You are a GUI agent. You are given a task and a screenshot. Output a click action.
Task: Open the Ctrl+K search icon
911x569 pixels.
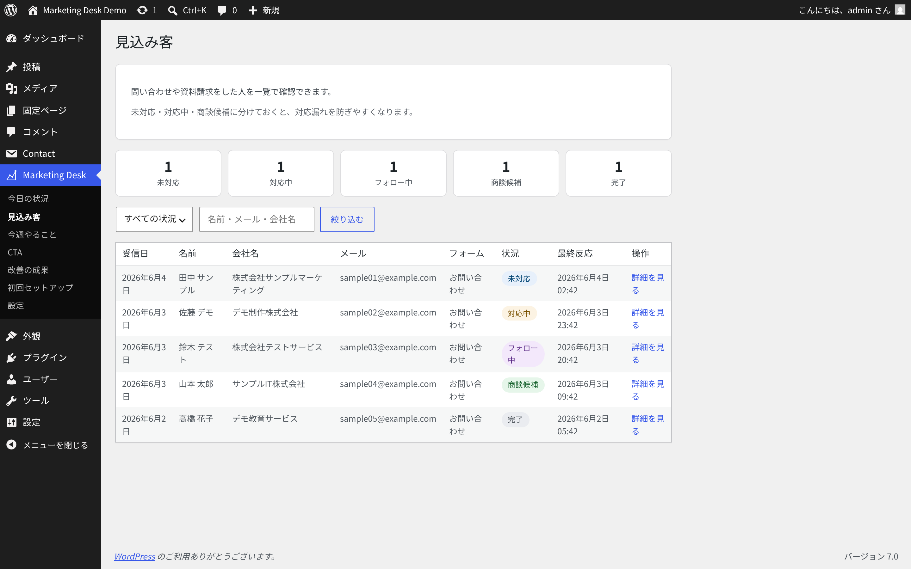(x=173, y=10)
